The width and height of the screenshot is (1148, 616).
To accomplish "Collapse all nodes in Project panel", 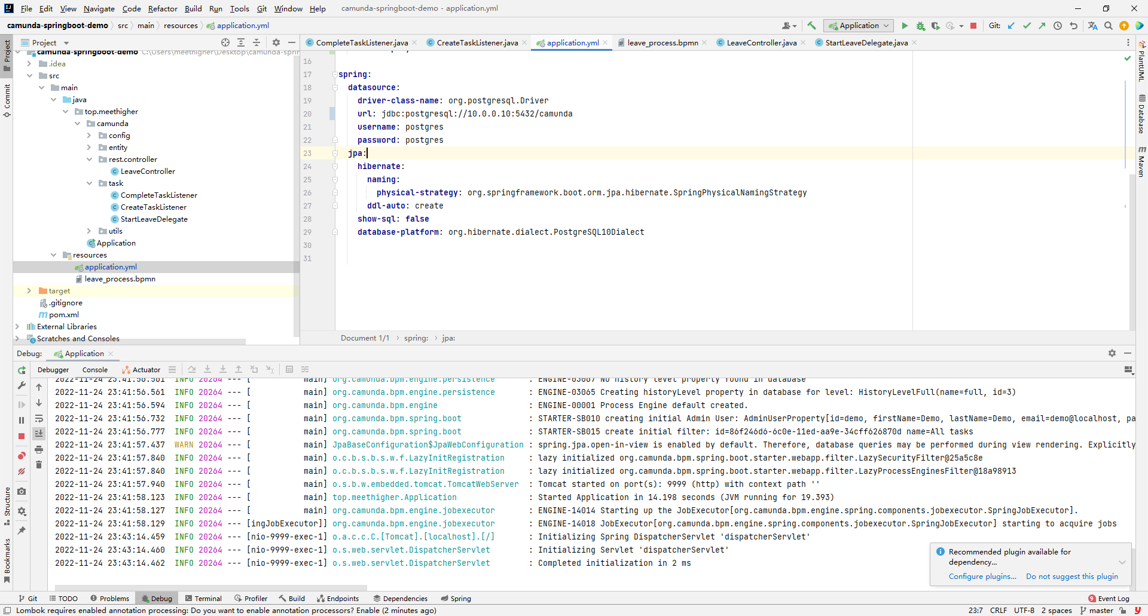I will pyautogui.click(x=257, y=42).
